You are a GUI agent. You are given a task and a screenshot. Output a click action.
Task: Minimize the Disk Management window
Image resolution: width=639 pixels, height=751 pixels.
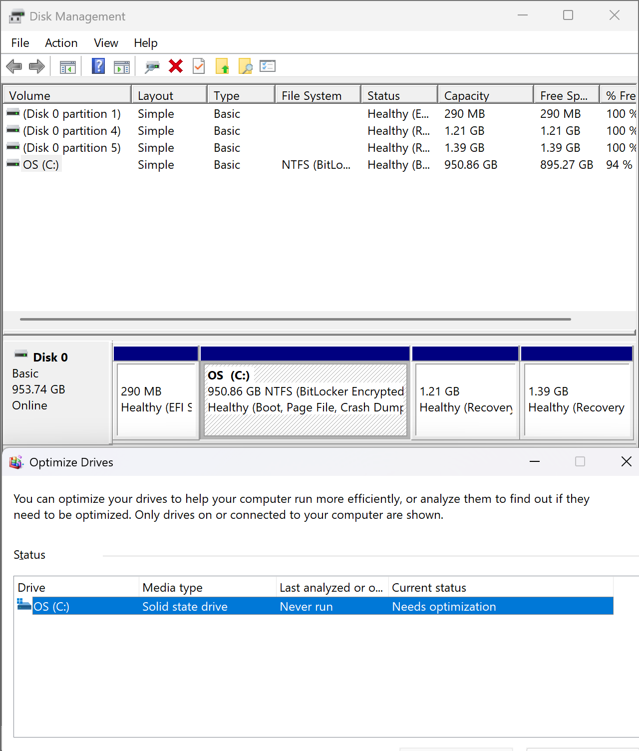523,15
